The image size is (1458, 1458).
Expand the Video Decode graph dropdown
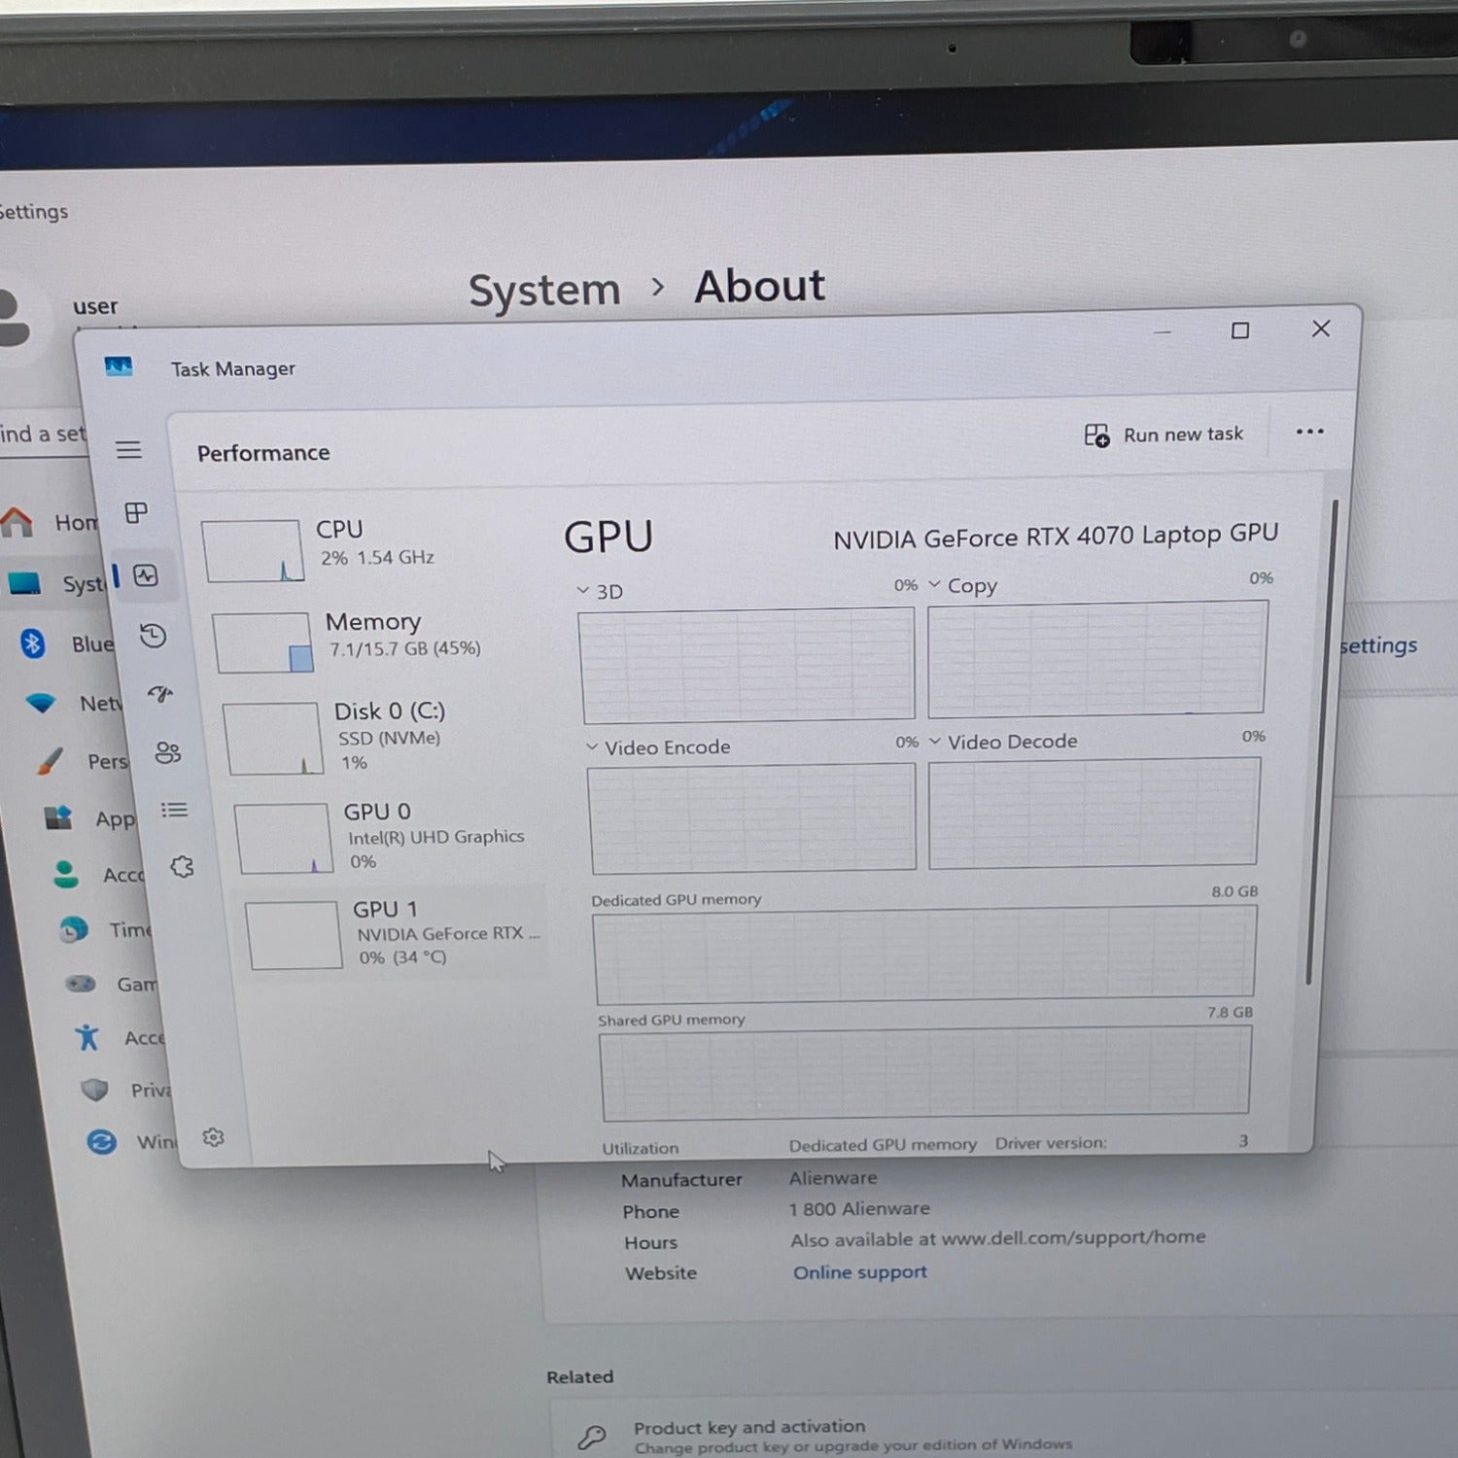pos(935,742)
